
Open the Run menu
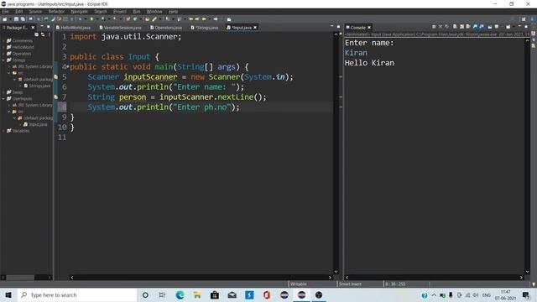[x=136, y=11]
